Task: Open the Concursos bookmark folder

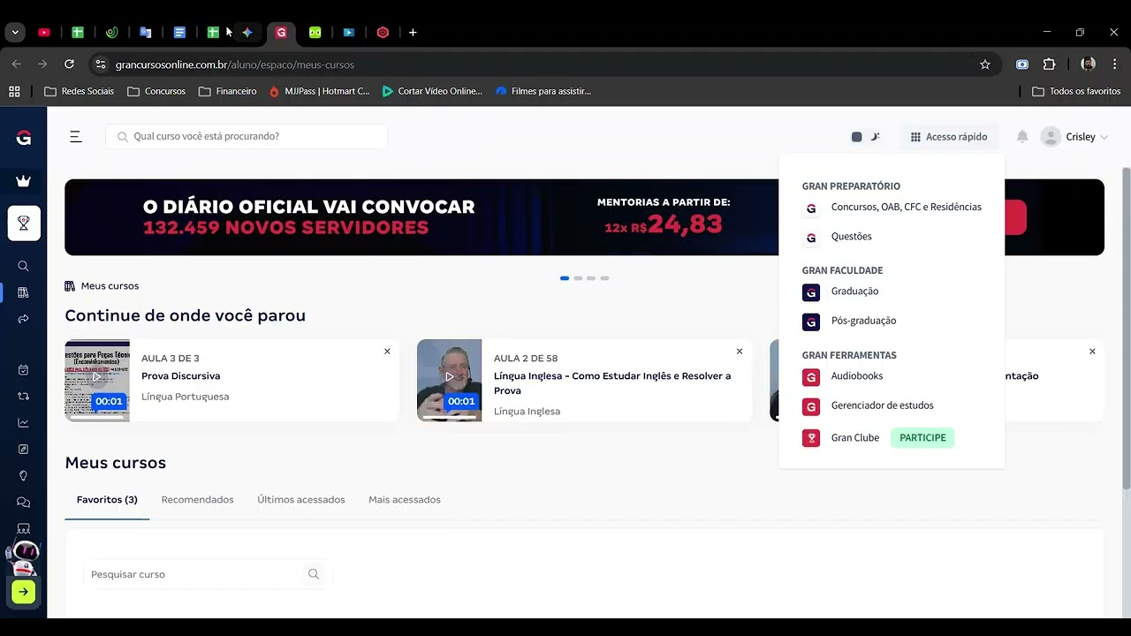Action: [x=156, y=91]
